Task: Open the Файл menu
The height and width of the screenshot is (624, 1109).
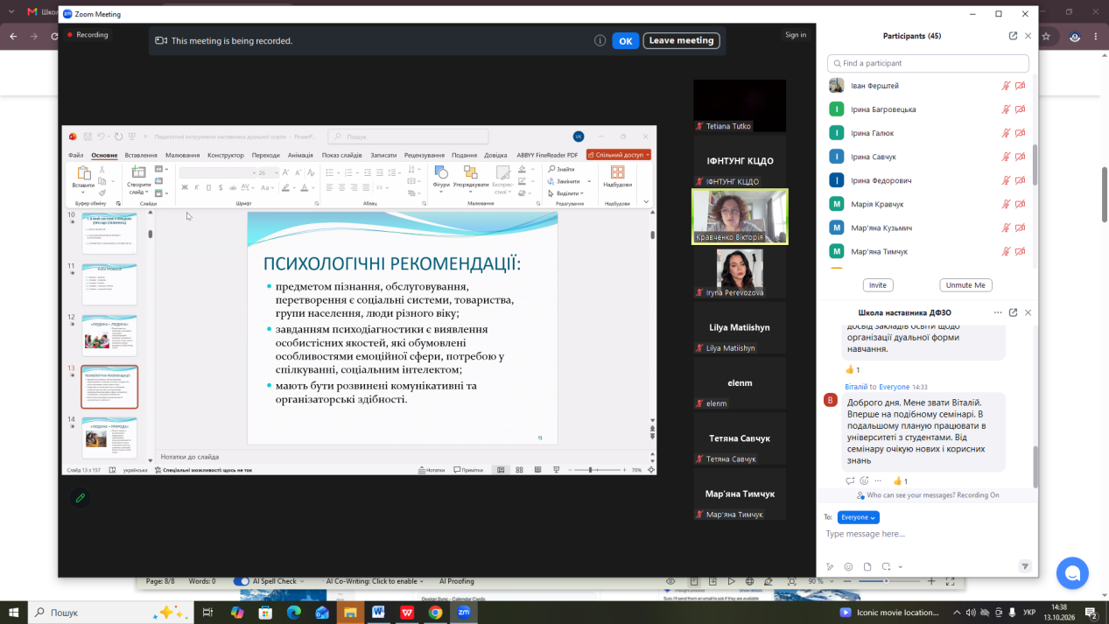Action: [76, 155]
